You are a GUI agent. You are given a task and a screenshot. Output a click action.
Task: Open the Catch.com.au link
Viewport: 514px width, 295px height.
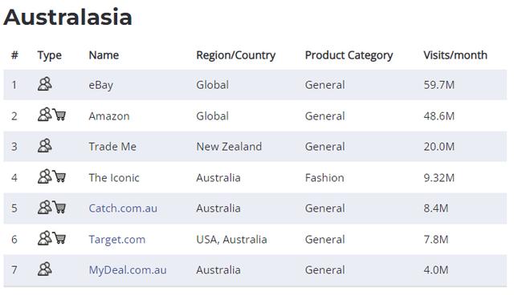(123, 208)
